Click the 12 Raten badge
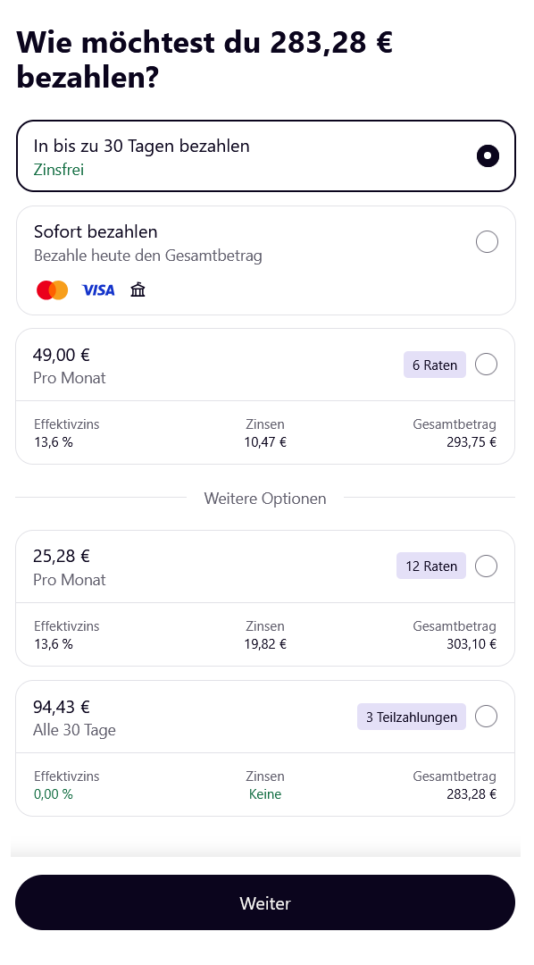This screenshot has height=965, width=534. tap(431, 566)
